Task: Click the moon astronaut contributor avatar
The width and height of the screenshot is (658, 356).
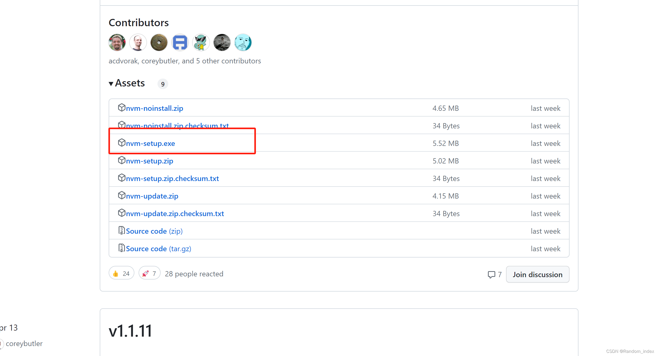Action: click(222, 42)
